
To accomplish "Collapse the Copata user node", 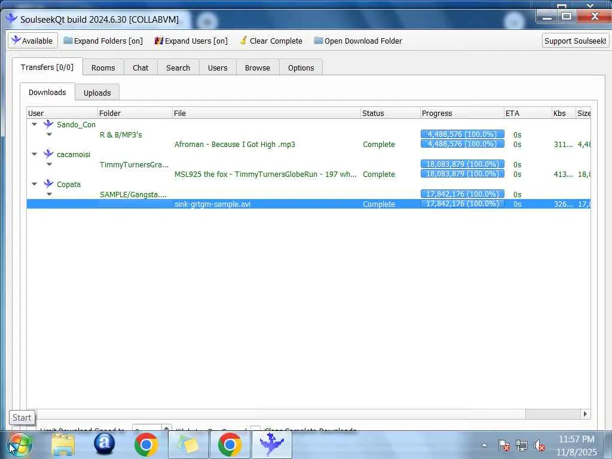I will [x=34, y=184].
